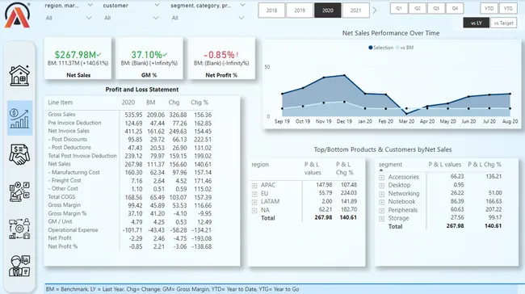Expand the NA region row
The height and width of the screenshot is (294, 525).
pyautogui.click(x=254, y=210)
